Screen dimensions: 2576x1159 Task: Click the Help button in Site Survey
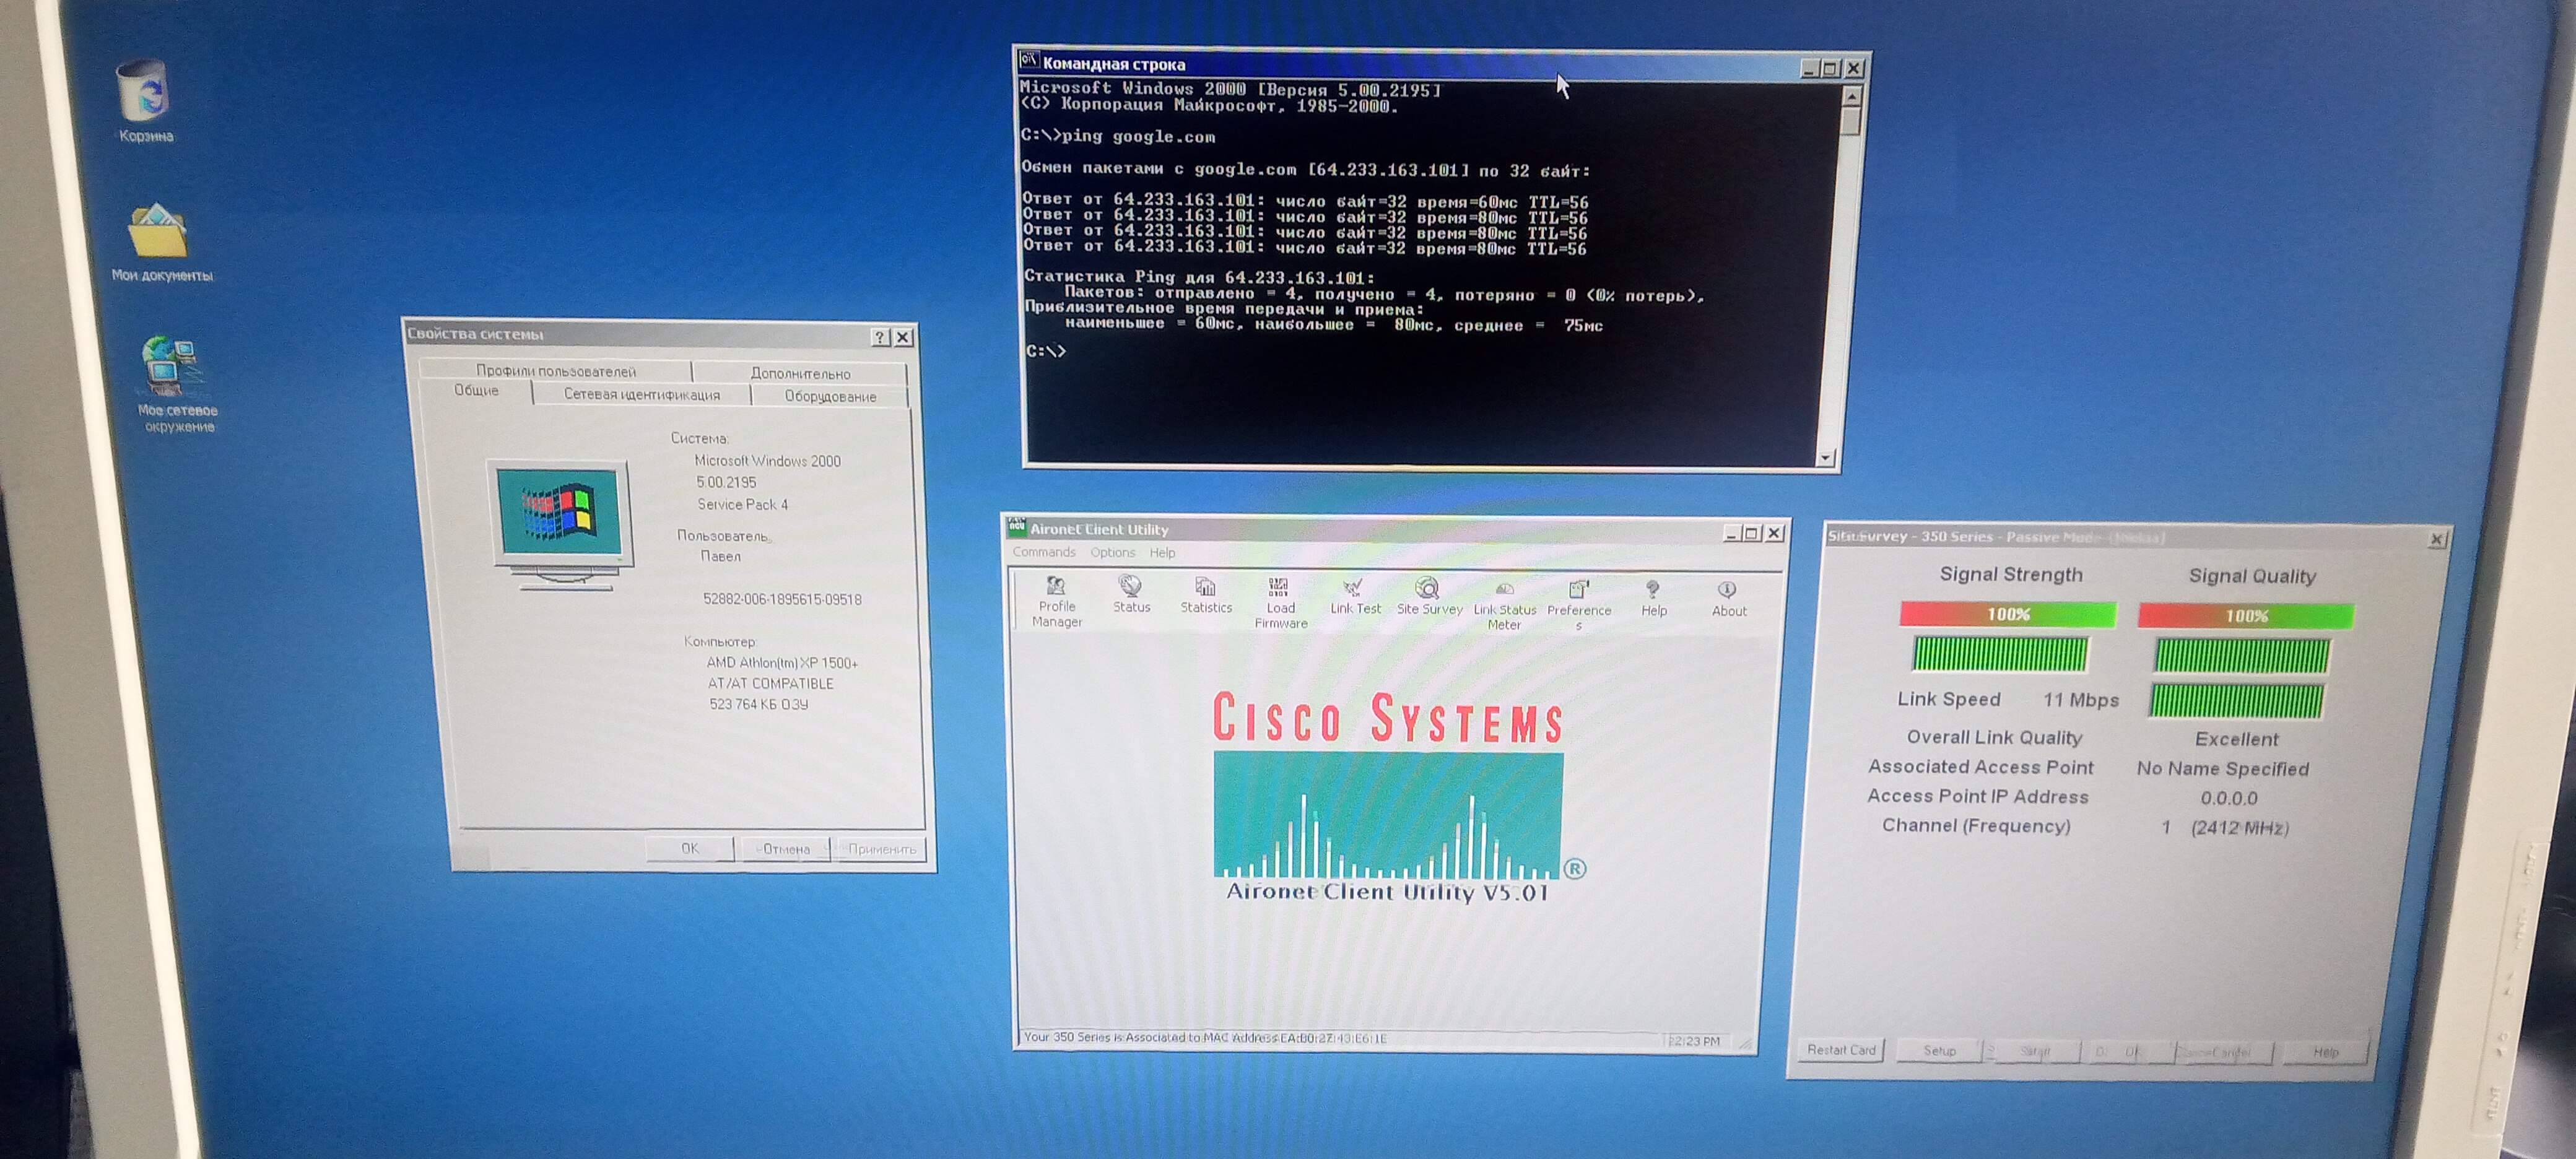coord(2325,1052)
